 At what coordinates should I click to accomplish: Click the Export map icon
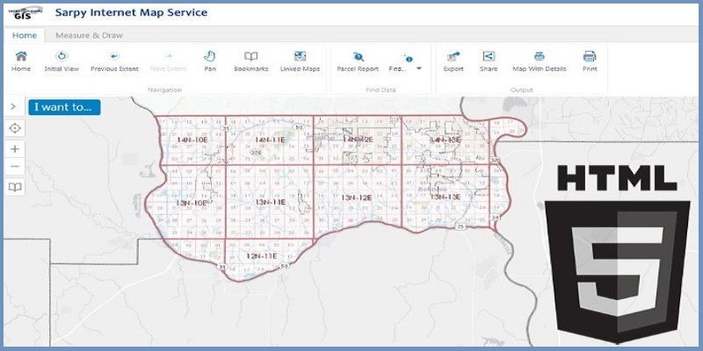pos(453,56)
